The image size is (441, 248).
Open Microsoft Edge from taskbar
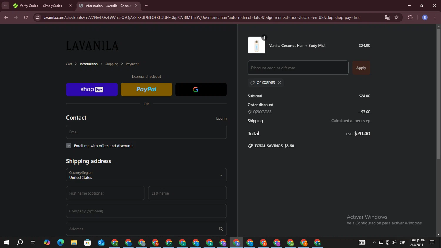point(61,242)
